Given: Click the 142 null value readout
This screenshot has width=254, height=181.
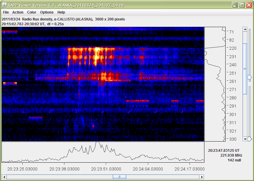Looking at the screenshot, I should [x=234, y=160].
